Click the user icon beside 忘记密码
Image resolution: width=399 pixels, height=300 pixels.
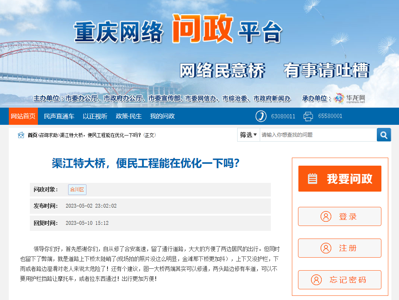tap(316, 280)
